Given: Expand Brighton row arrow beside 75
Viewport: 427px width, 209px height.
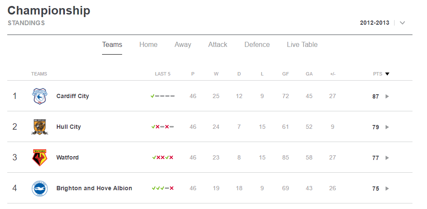Looking at the screenshot, I should coord(387,189).
